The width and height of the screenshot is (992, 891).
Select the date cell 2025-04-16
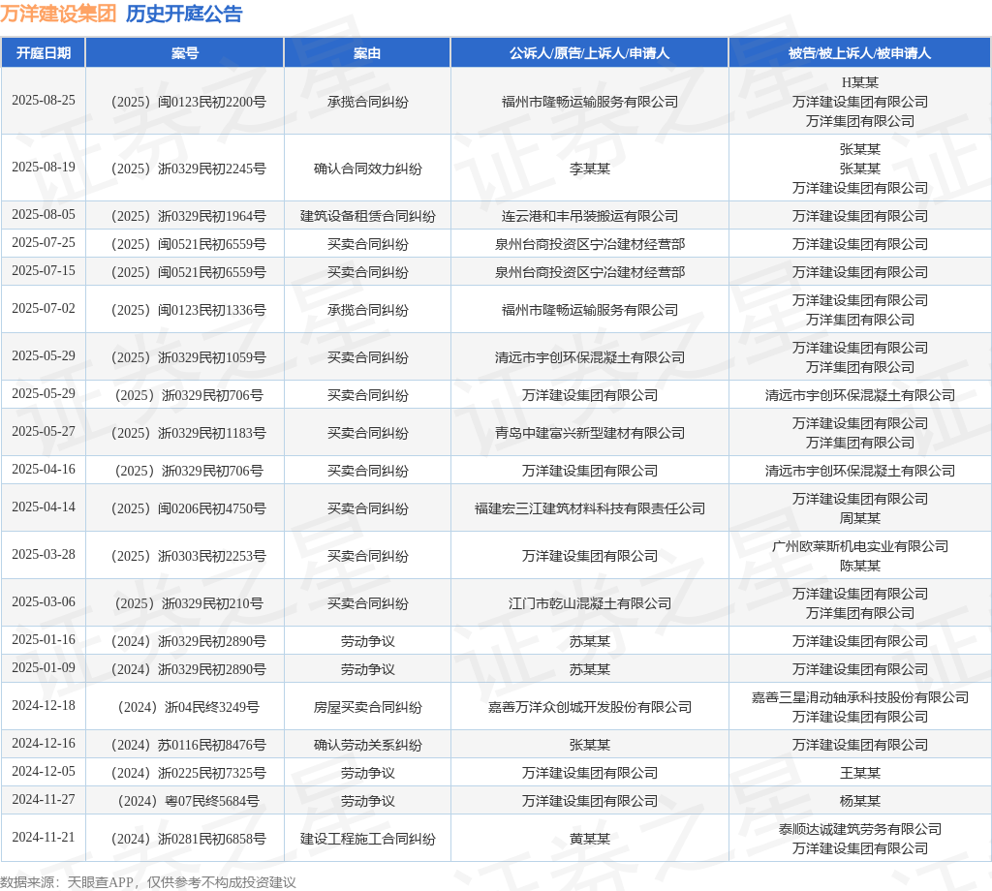pyautogui.click(x=44, y=469)
